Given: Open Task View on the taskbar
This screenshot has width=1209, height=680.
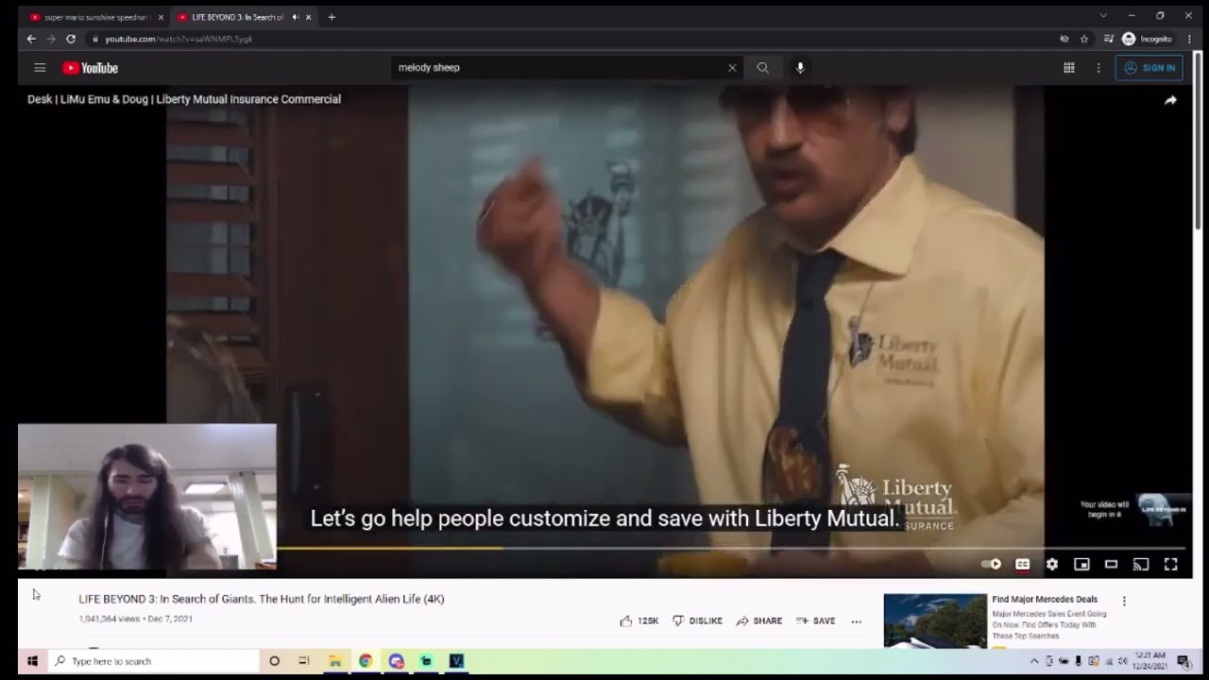Looking at the screenshot, I should point(304,661).
